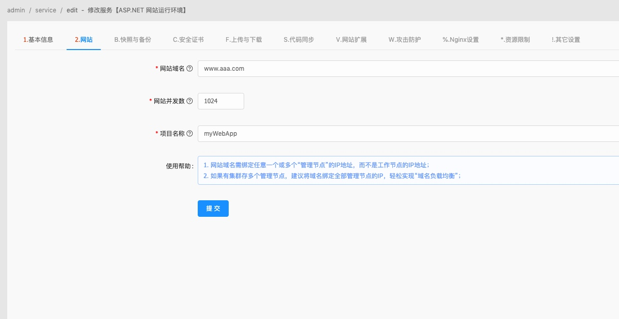Click the www.aaa.com domain input field

pos(310,68)
